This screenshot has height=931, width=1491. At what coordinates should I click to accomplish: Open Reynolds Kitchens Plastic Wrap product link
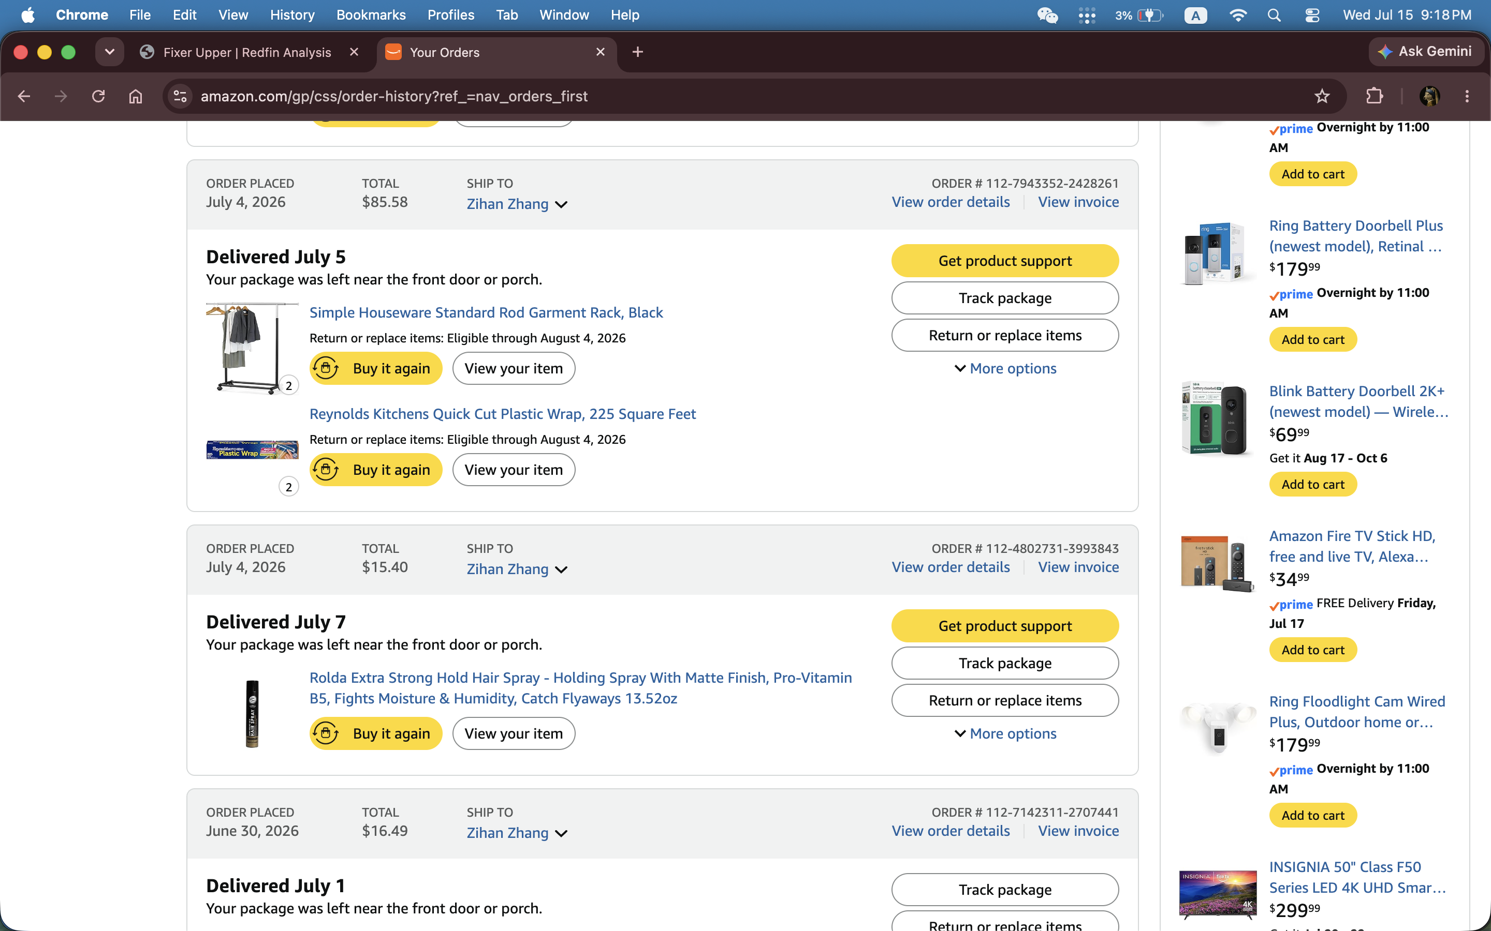tap(503, 414)
